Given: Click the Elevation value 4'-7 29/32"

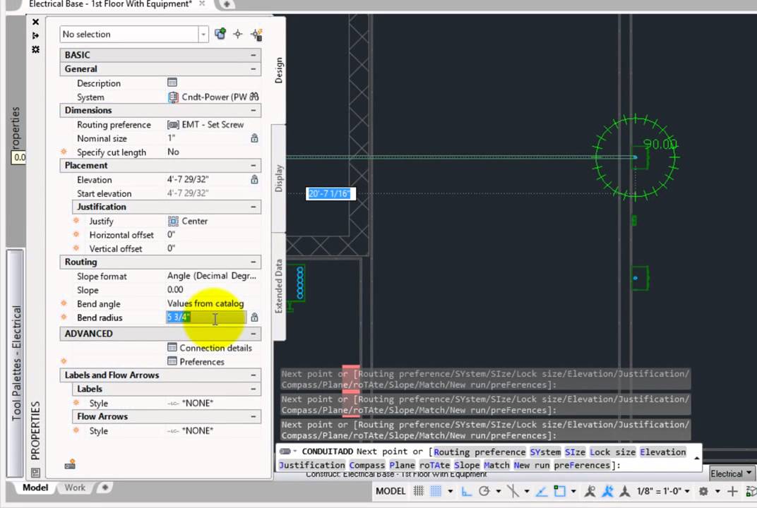Looking at the screenshot, I should 188,179.
